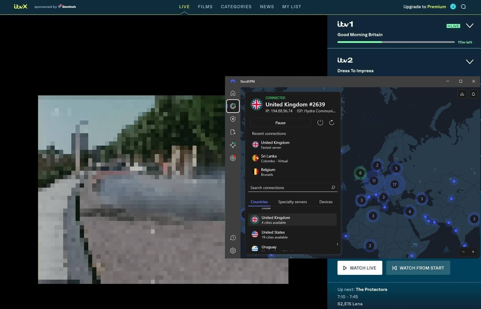
Task: Click NordVPN country list scrollbar
Action: point(337,244)
